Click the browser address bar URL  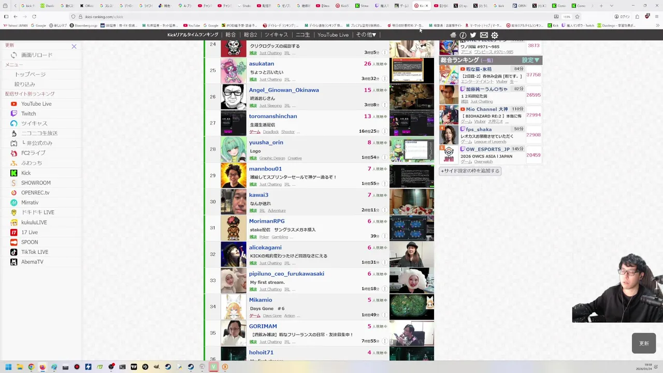[x=104, y=17]
